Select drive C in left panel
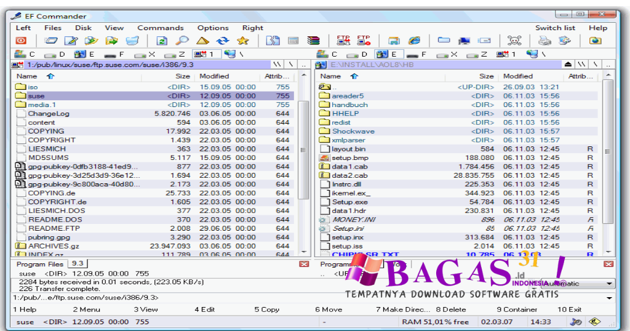This screenshot has height=331, width=630. pyautogui.click(x=25, y=54)
